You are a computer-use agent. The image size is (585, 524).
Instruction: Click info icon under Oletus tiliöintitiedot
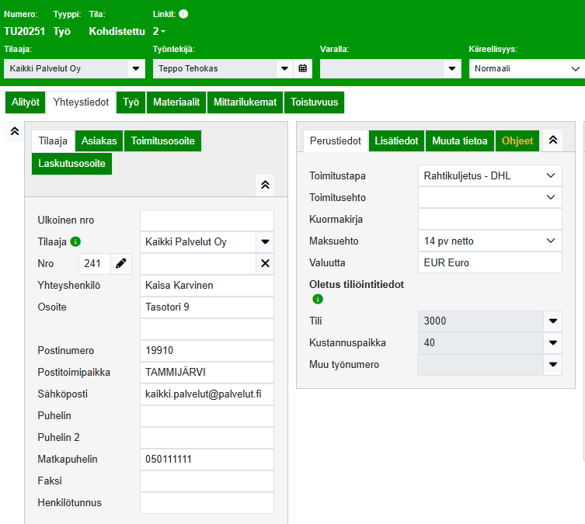tap(318, 299)
